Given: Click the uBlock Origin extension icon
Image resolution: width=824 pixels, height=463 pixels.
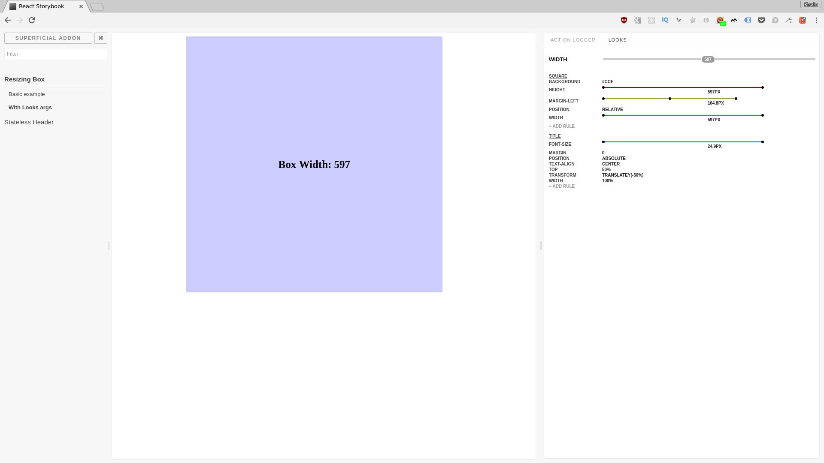Looking at the screenshot, I should click(x=624, y=20).
